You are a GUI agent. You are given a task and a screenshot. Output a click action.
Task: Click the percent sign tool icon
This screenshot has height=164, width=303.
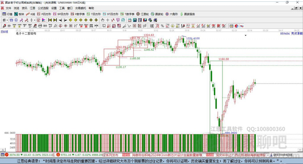click(x=162, y=26)
